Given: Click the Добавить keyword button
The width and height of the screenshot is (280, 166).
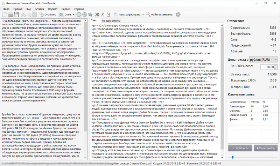Looking at the screenshot, I should click(240, 148).
